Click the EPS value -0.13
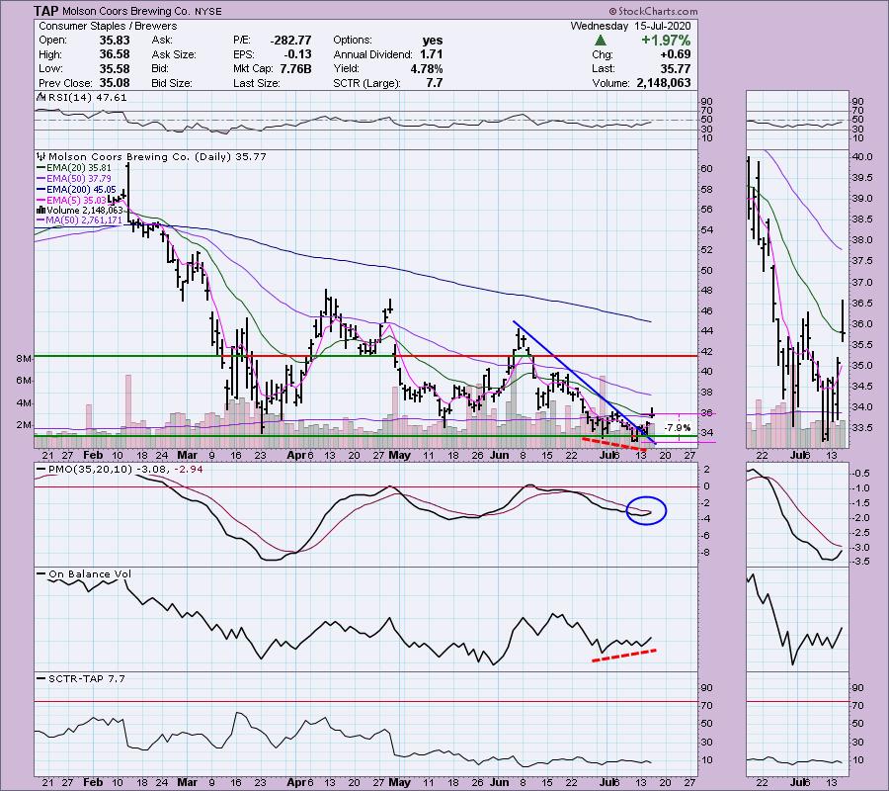The width and height of the screenshot is (889, 791). [297, 54]
